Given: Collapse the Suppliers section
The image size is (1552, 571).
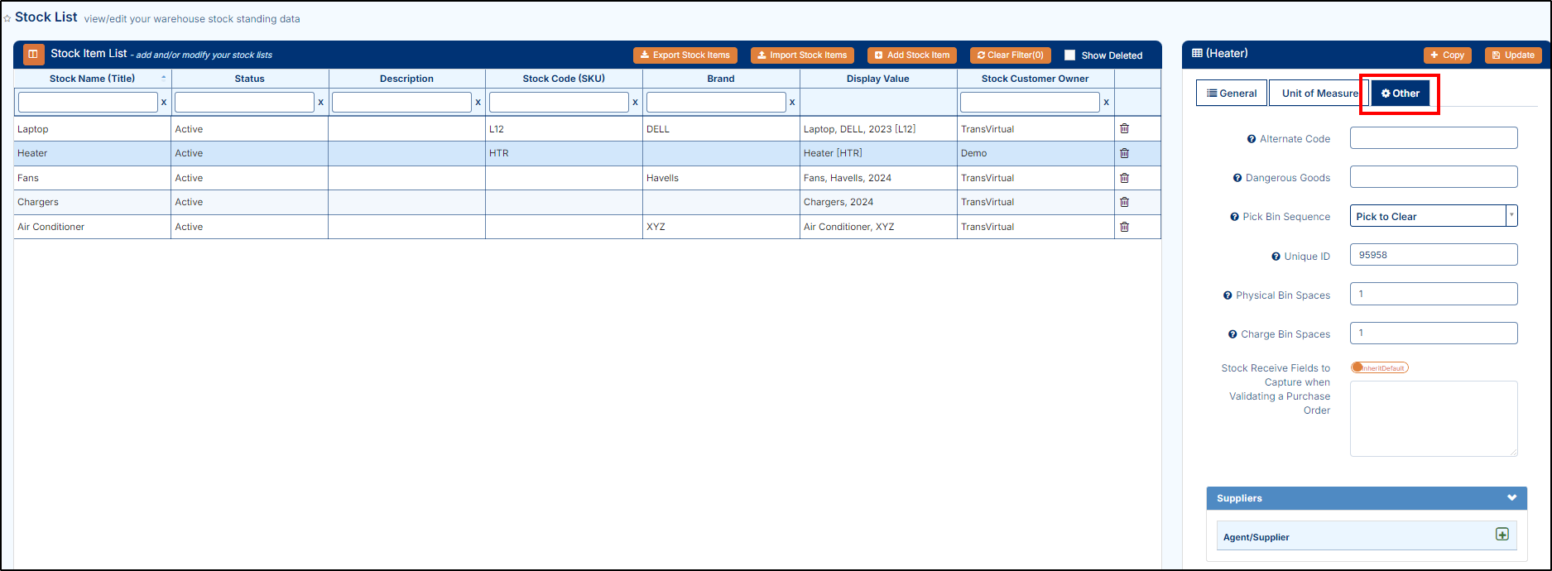Looking at the screenshot, I should 1511,498.
